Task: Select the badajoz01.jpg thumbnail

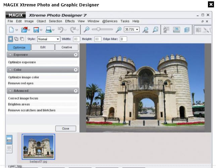Action: tap(39, 146)
